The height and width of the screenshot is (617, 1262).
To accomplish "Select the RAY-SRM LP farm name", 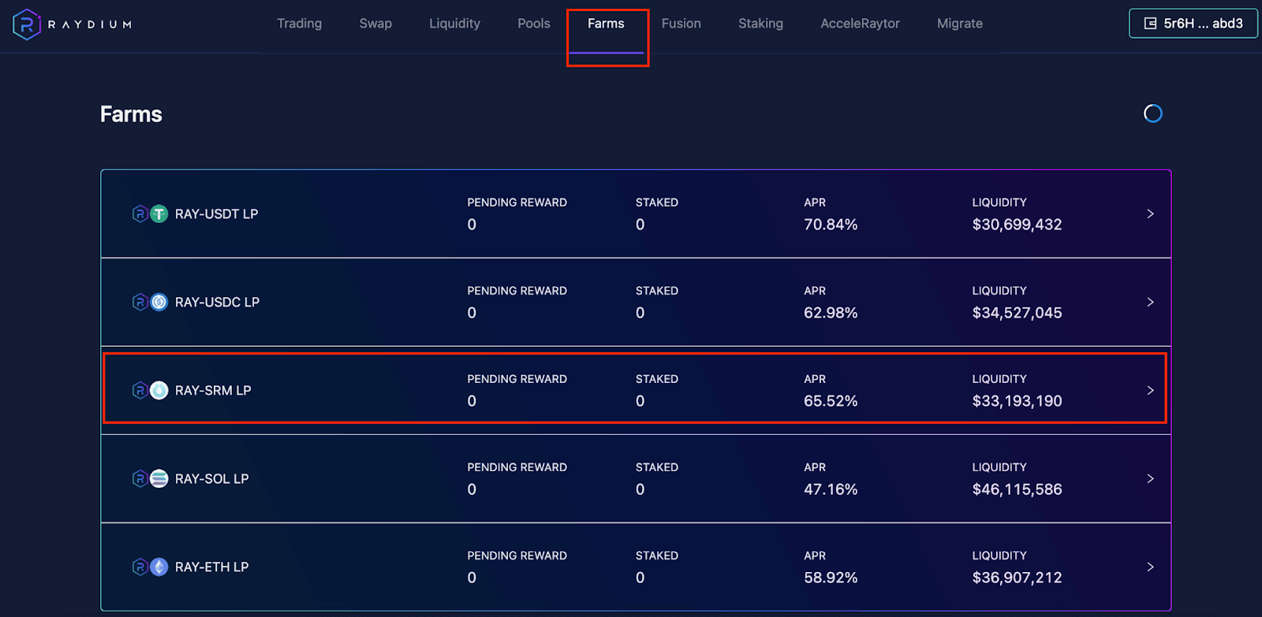I will point(213,390).
